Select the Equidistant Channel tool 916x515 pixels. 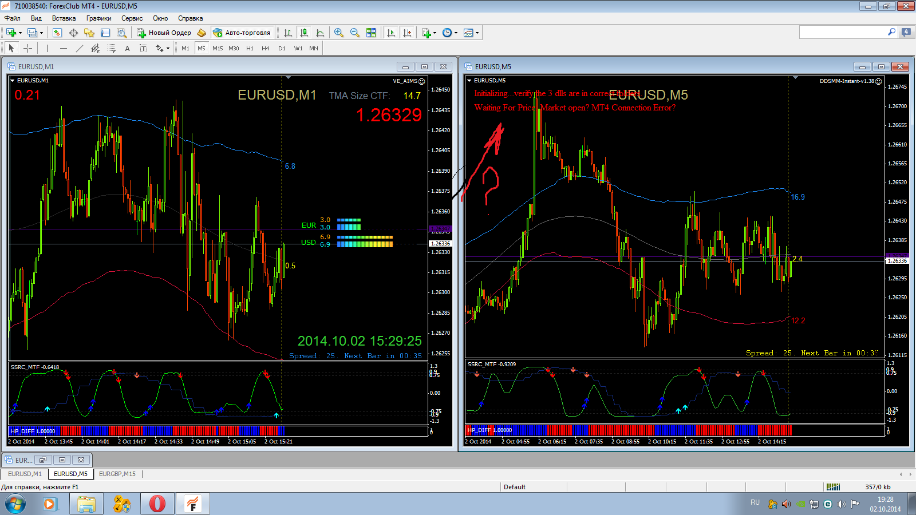coord(96,48)
